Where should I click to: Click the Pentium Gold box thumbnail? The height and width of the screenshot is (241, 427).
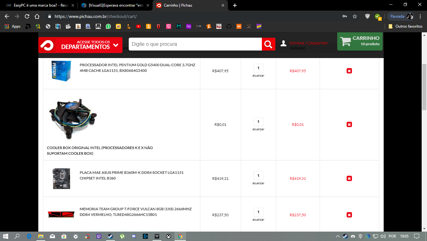[61, 71]
